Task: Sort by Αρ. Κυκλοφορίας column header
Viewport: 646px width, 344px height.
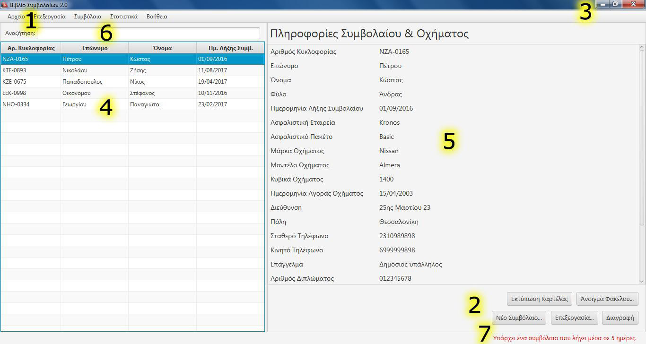Action: [31, 48]
